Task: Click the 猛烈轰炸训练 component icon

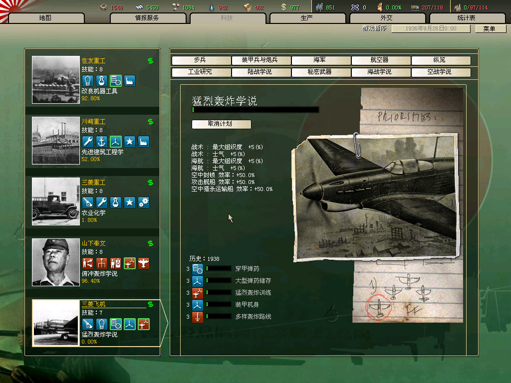Action: [198, 293]
